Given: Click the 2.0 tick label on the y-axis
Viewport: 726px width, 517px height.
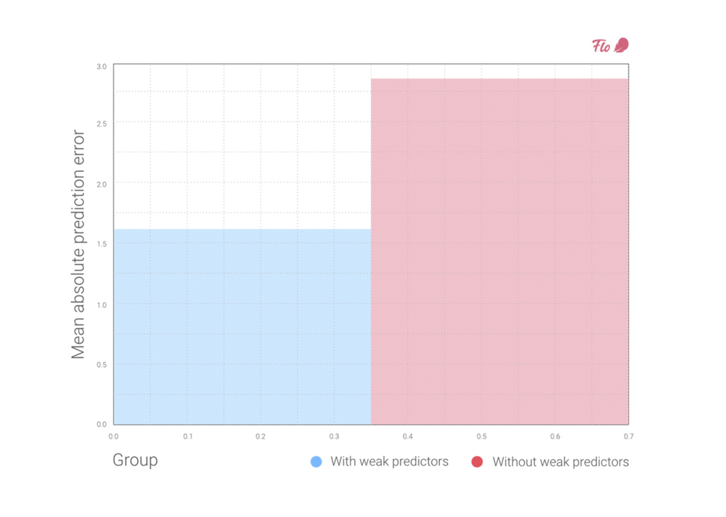Looking at the screenshot, I should coord(100,184).
